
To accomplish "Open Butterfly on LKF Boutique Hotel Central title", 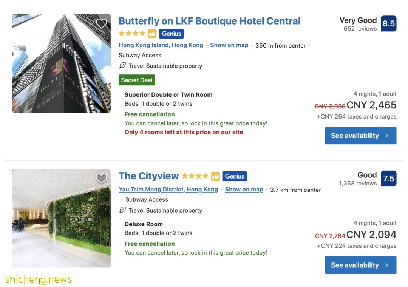I will coord(209,21).
